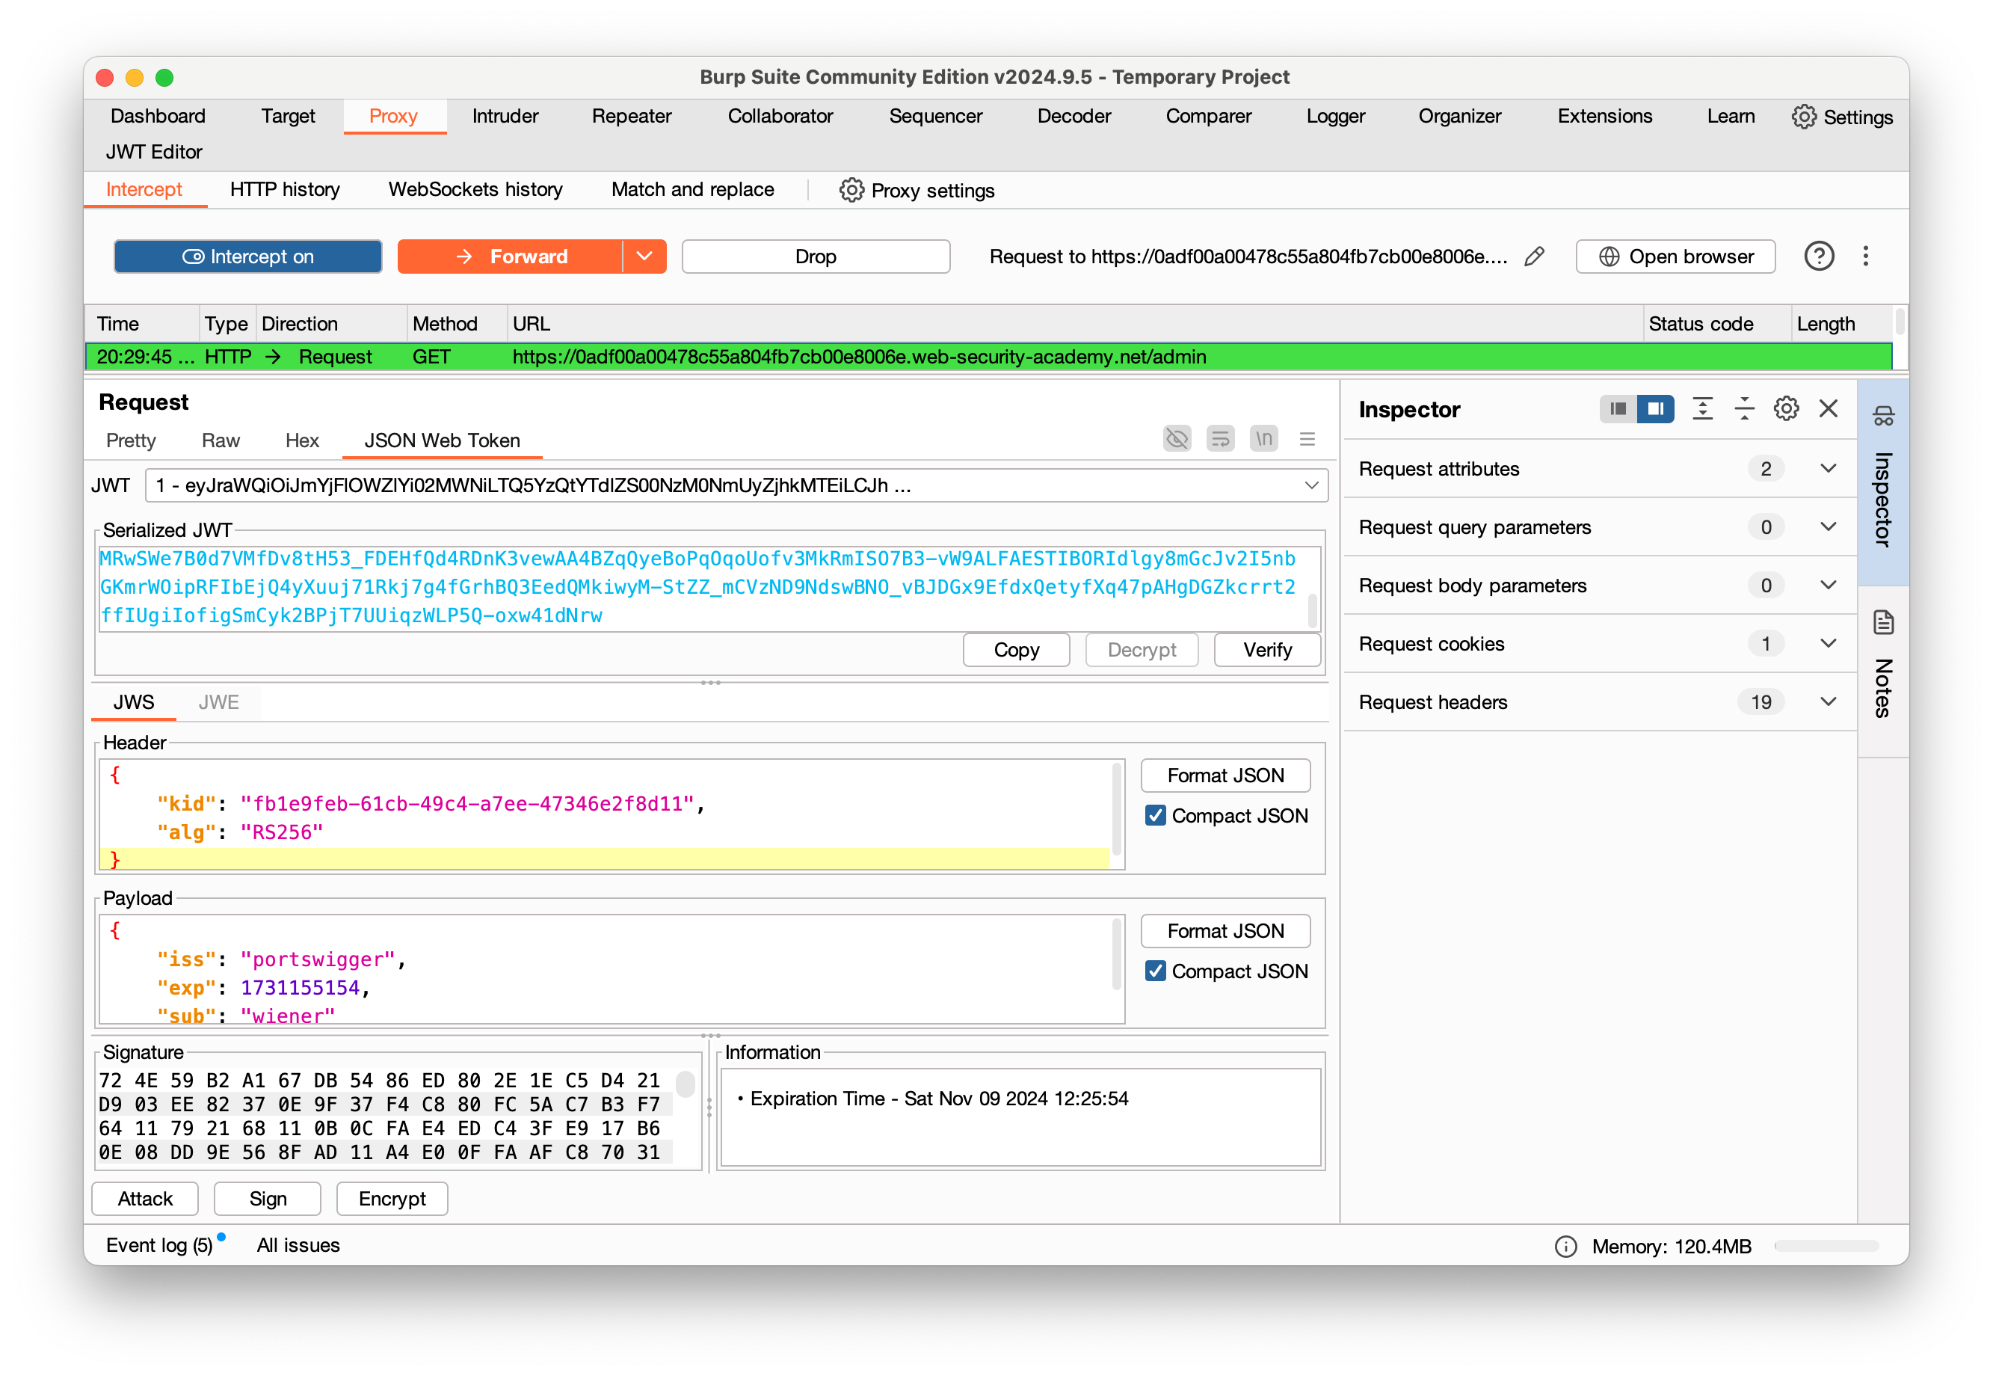Uncheck Compact JSON for Payload
This screenshot has height=1376, width=1993.
tap(1156, 971)
